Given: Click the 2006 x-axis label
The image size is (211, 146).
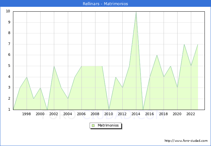Looking at the screenshot, I should [x=81, y=114].
